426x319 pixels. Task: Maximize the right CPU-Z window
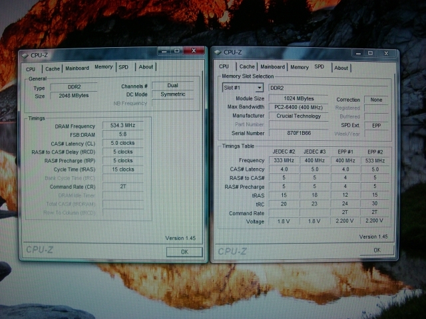[370, 53]
